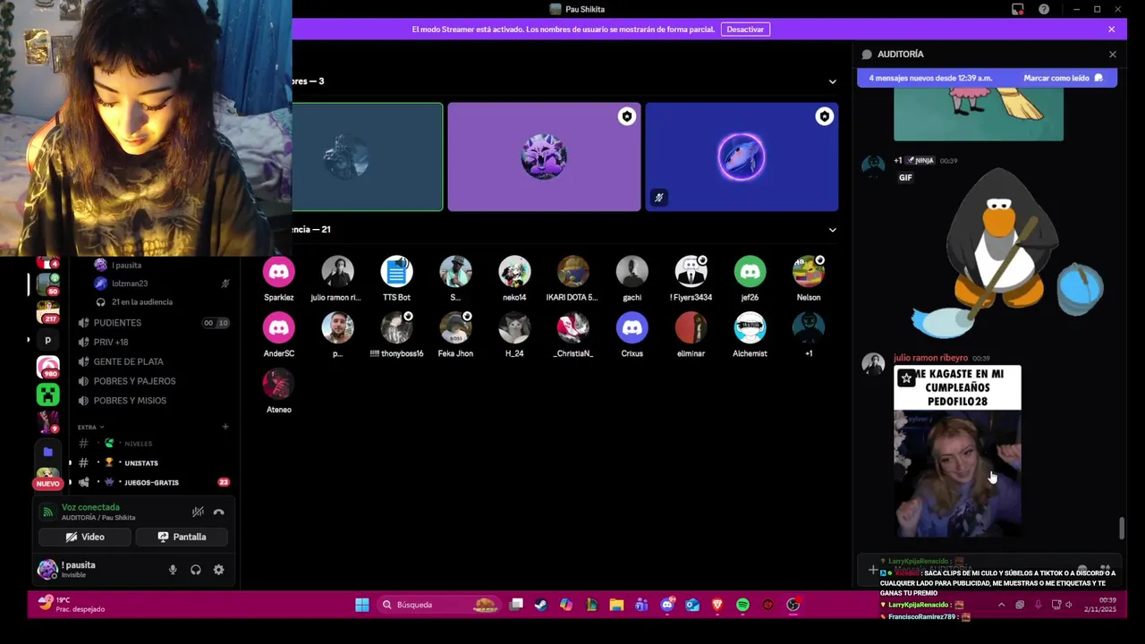Select audience member Alchemist
Image resolution: width=1145 pixels, height=644 pixels.
pyautogui.click(x=750, y=335)
